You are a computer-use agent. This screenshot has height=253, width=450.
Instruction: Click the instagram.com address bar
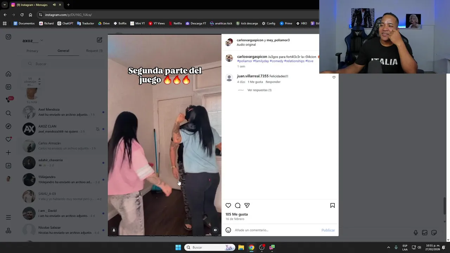tap(176, 15)
